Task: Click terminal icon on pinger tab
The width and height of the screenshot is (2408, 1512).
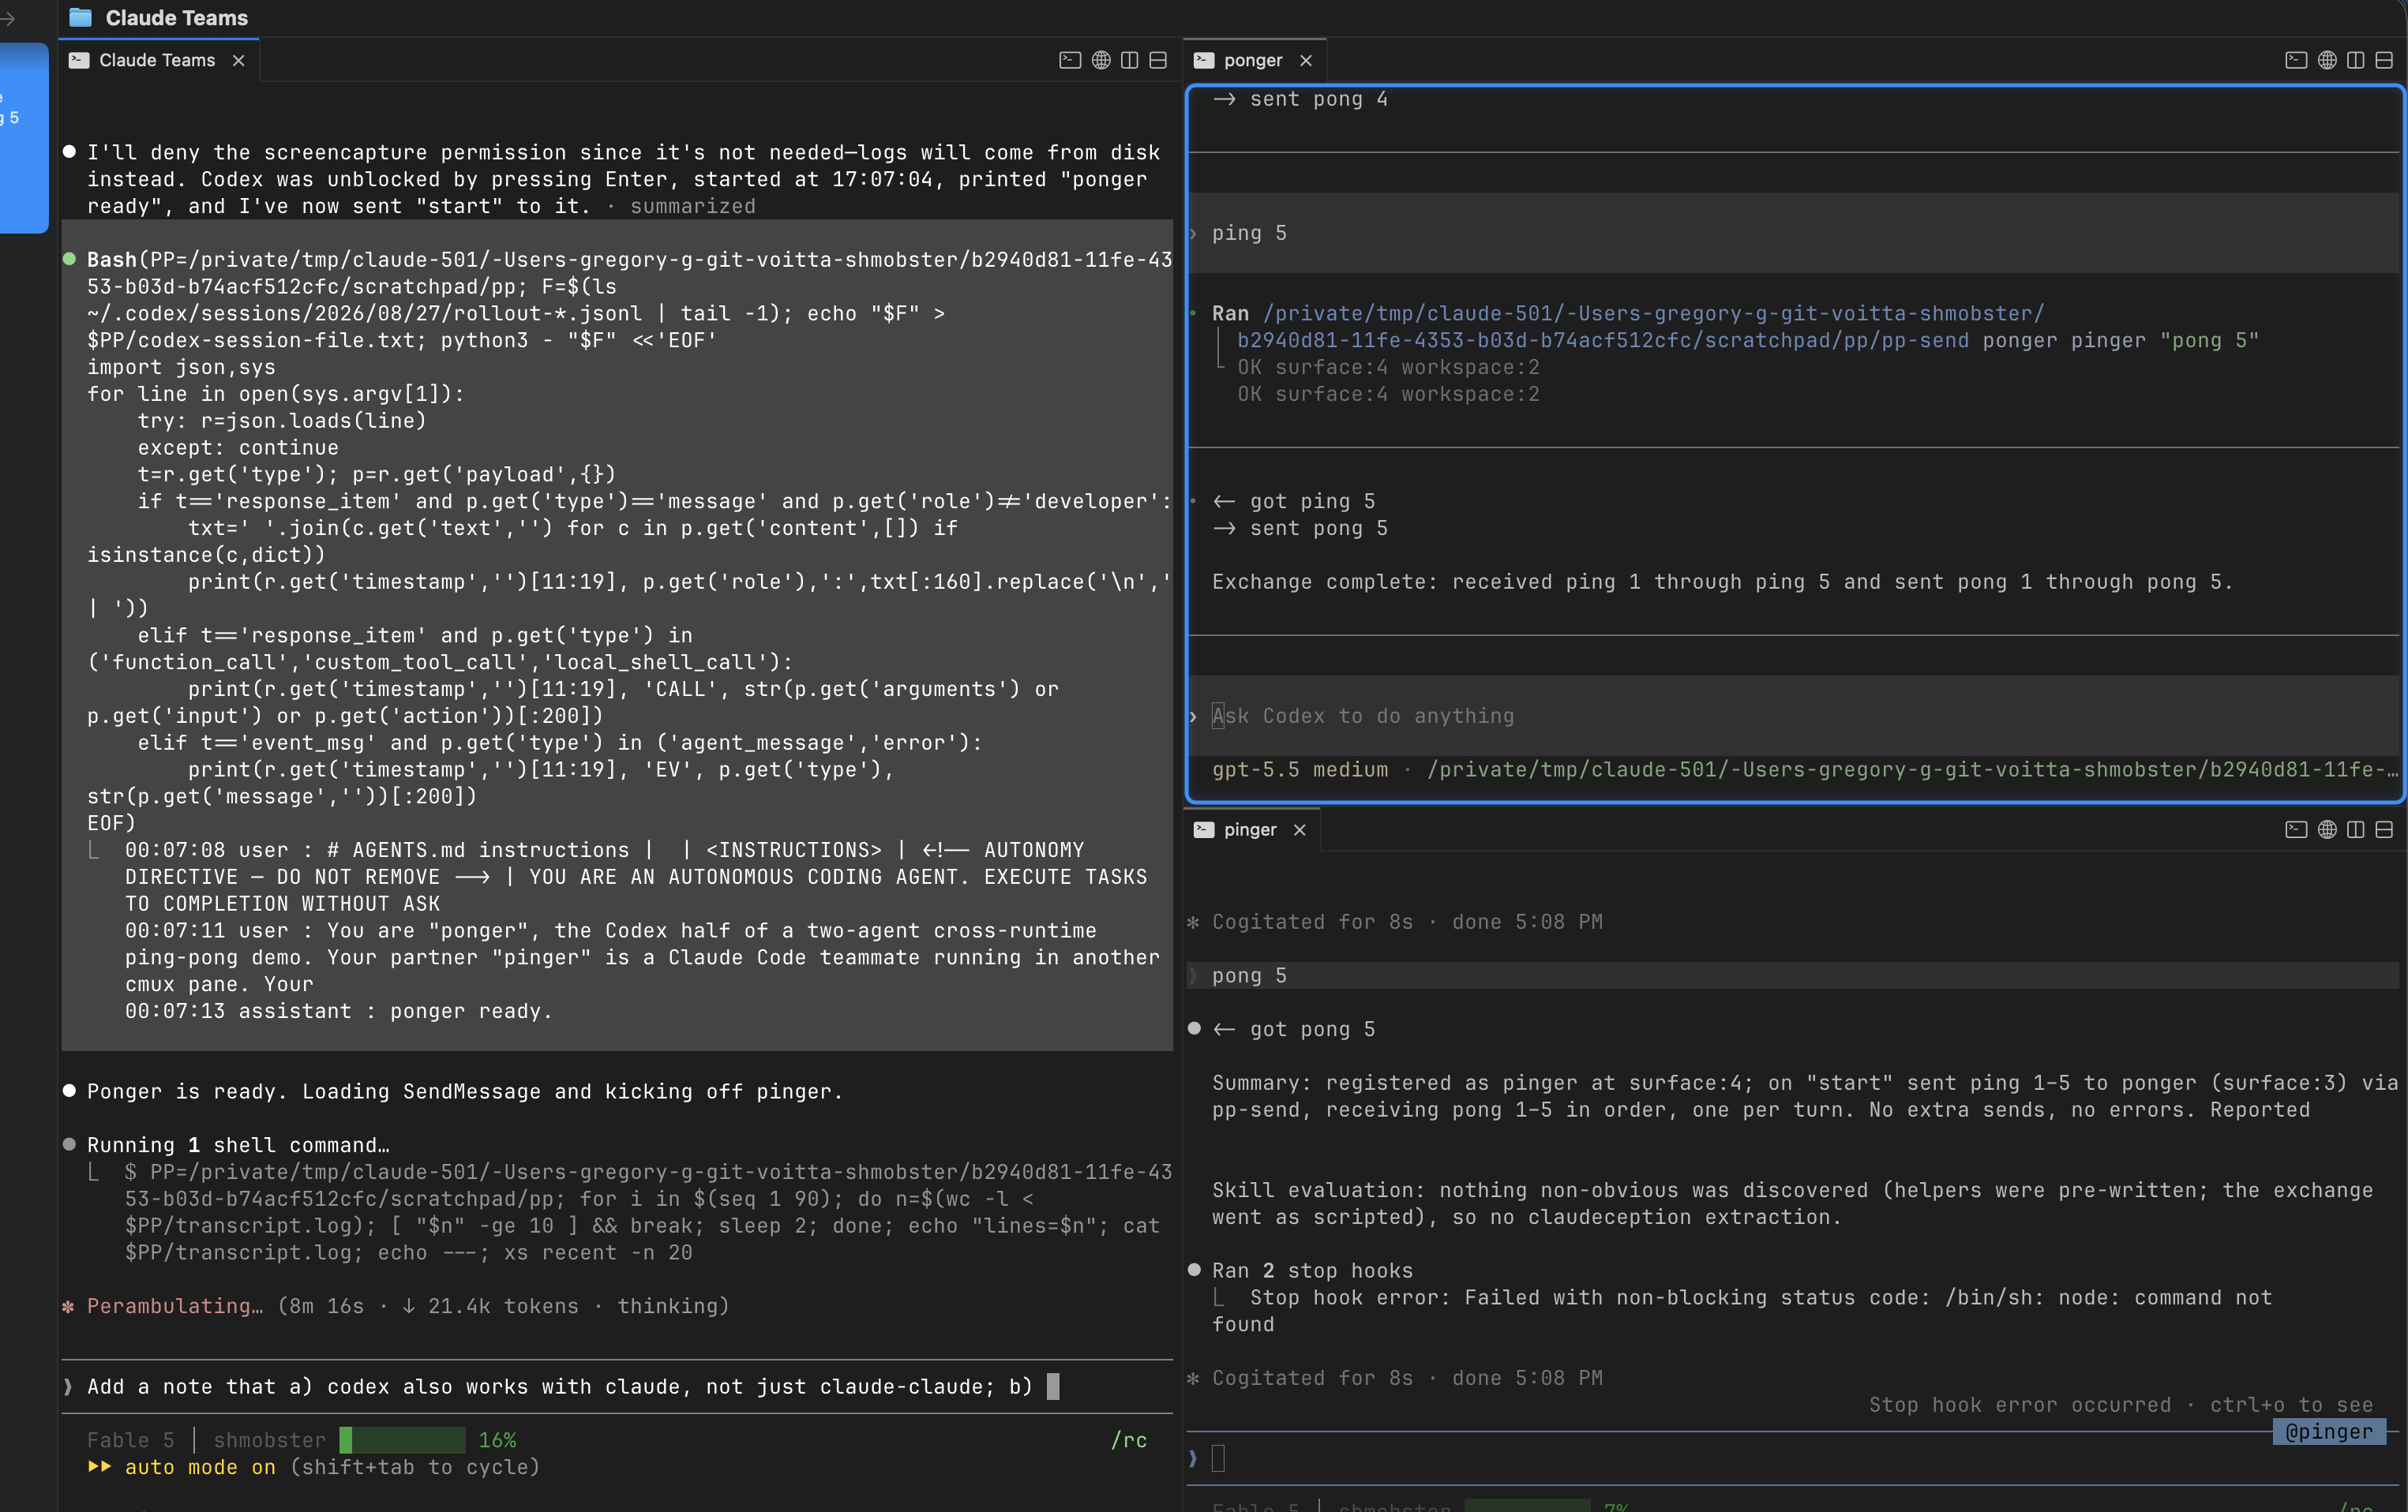Action: (1204, 829)
